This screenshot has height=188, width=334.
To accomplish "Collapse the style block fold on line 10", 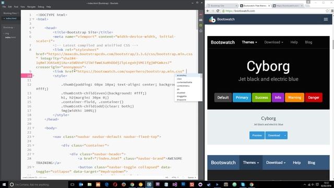I will pyautogui.click(x=33, y=76).
